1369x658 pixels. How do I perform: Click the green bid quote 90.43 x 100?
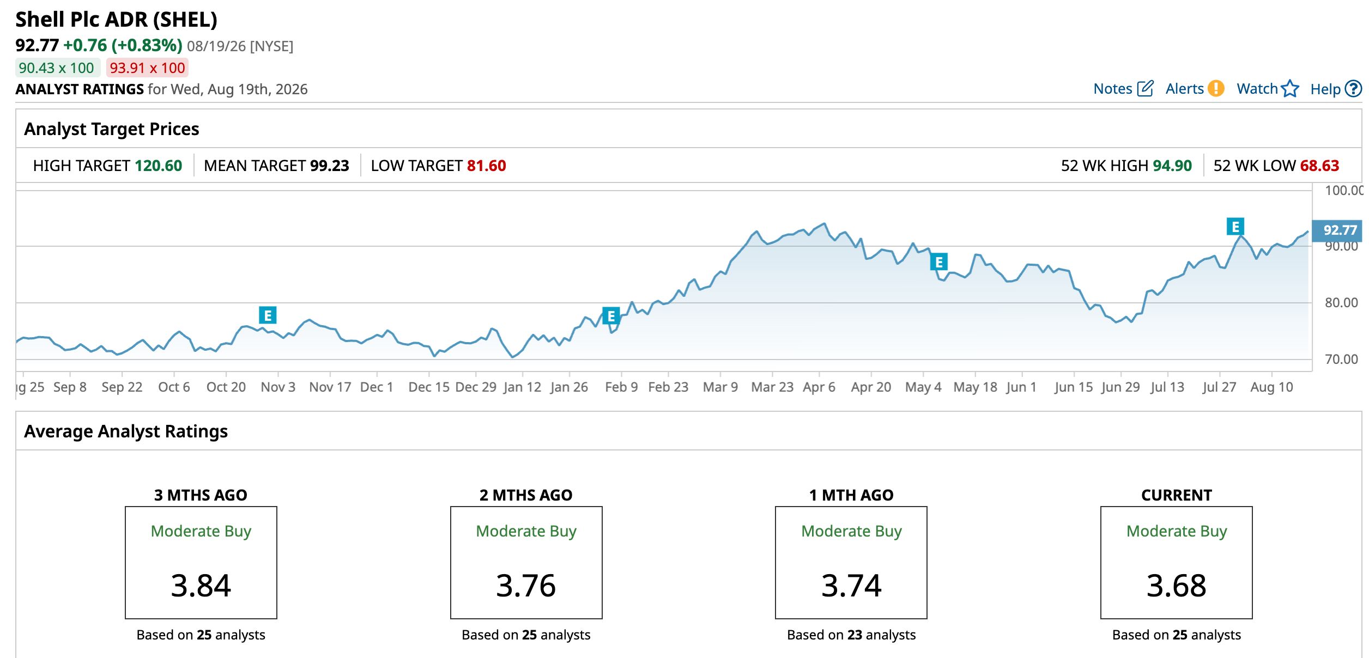click(x=57, y=68)
